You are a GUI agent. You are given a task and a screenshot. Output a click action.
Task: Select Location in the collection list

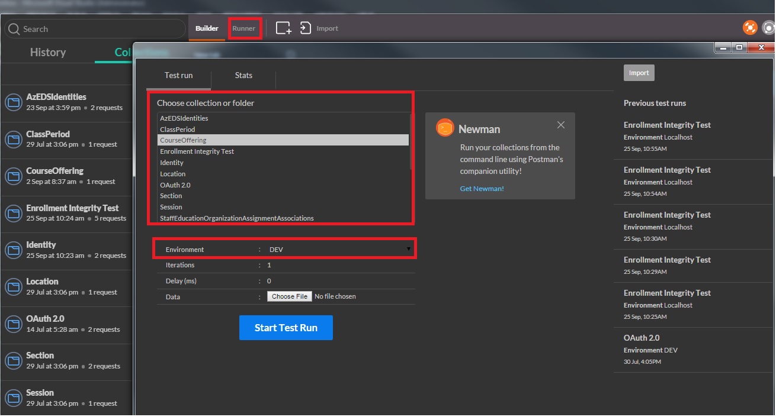[283, 174]
